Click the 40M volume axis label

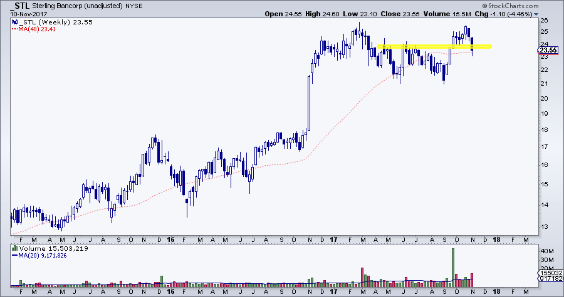546,251
